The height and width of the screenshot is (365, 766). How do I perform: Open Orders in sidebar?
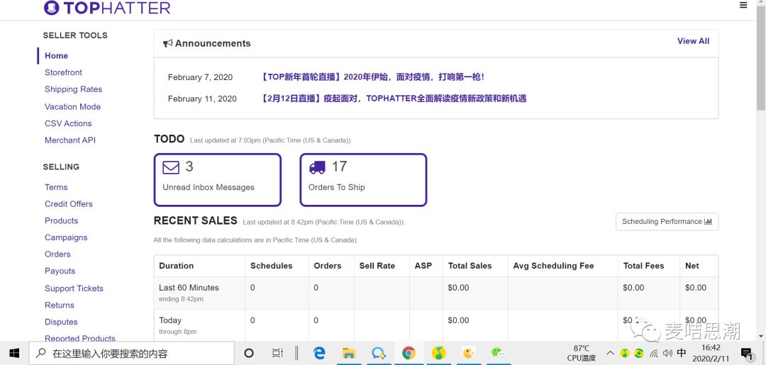click(57, 254)
